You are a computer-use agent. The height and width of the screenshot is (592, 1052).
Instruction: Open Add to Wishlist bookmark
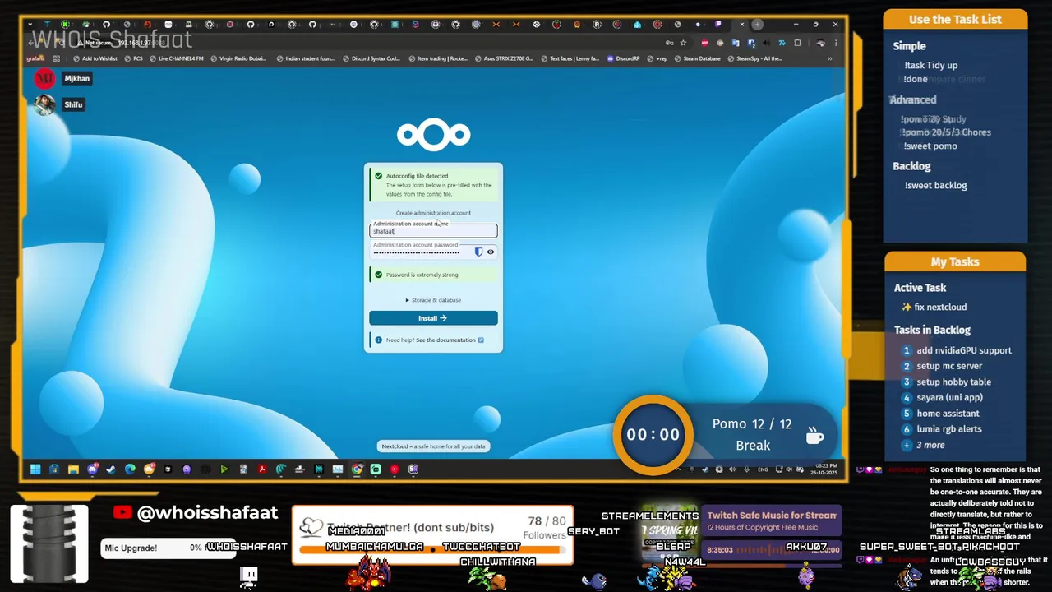point(95,58)
